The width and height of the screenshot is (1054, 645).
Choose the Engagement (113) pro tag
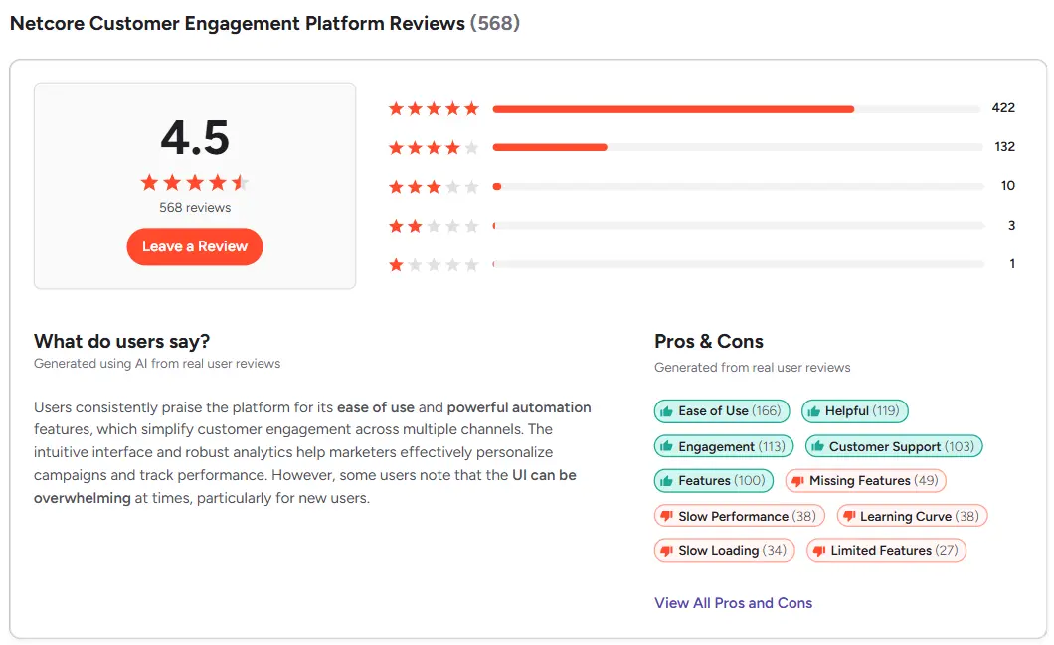coord(723,447)
